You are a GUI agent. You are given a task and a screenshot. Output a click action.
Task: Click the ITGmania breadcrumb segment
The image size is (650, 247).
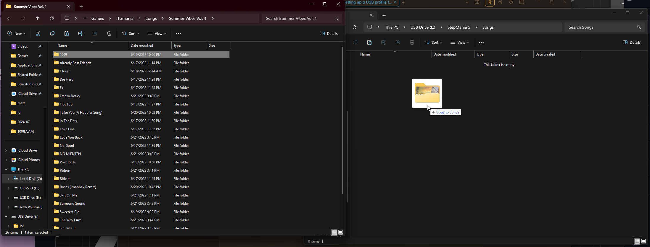coord(125,18)
